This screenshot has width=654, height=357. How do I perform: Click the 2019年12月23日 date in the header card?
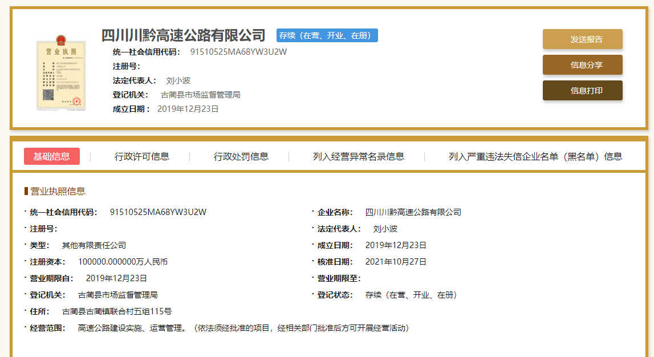(x=188, y=109)
